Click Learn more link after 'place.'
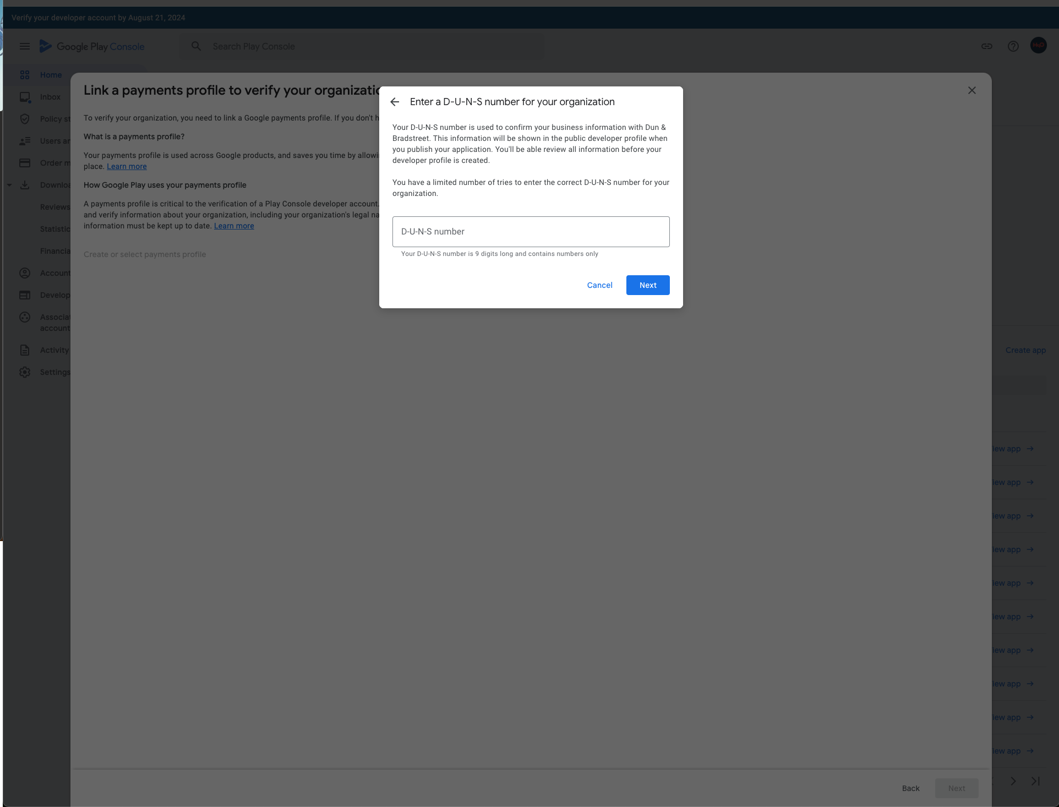The width and height of the screenshot is (1059, 807). point(127,166)
